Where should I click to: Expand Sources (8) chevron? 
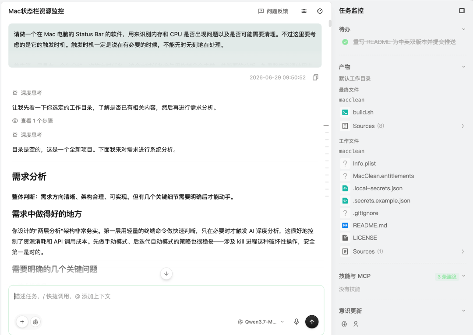[462, 126]
